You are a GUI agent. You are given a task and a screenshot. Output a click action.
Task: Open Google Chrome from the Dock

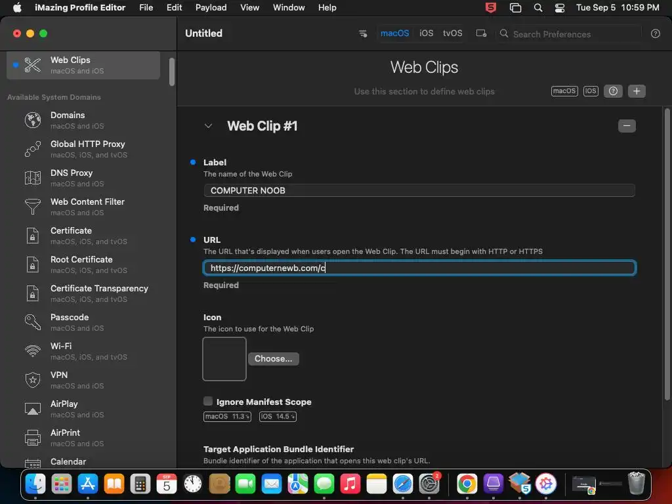467,484
